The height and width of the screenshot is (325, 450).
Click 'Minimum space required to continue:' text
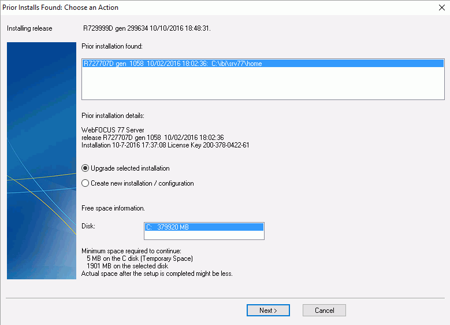132,251
